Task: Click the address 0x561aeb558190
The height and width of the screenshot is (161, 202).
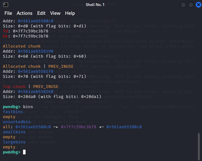Action: (36, 51)
